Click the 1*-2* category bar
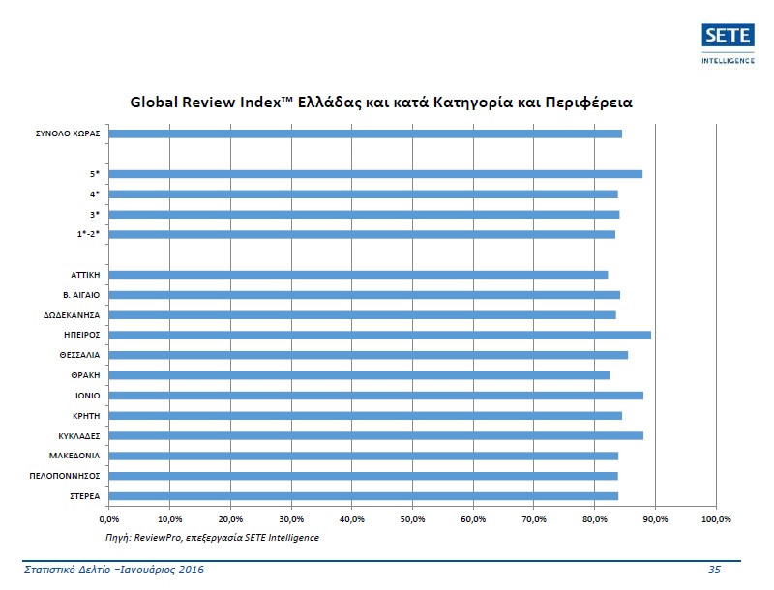The image size is (774, 590). click(362, 234)
